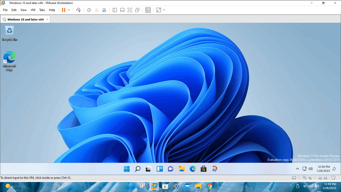
Task: Click the hard disk status icon
Action: 294,178
